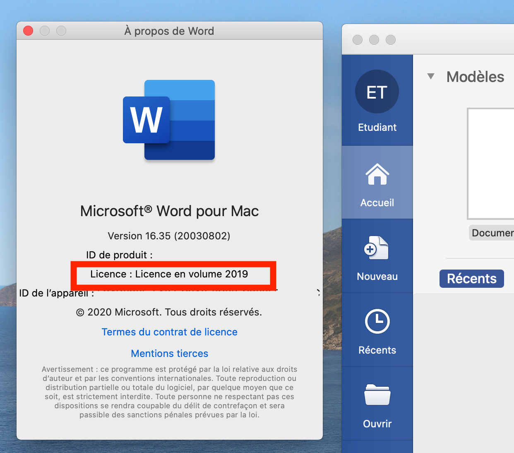514x453 pixels.
Task: Click the Ouvrir folder icon
Action: [x=377, y=395]
